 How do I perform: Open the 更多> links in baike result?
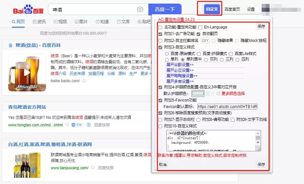point(146,73)
